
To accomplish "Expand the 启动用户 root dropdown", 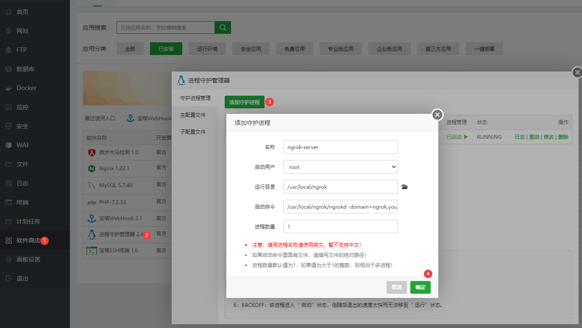I will tap(340, 167).
